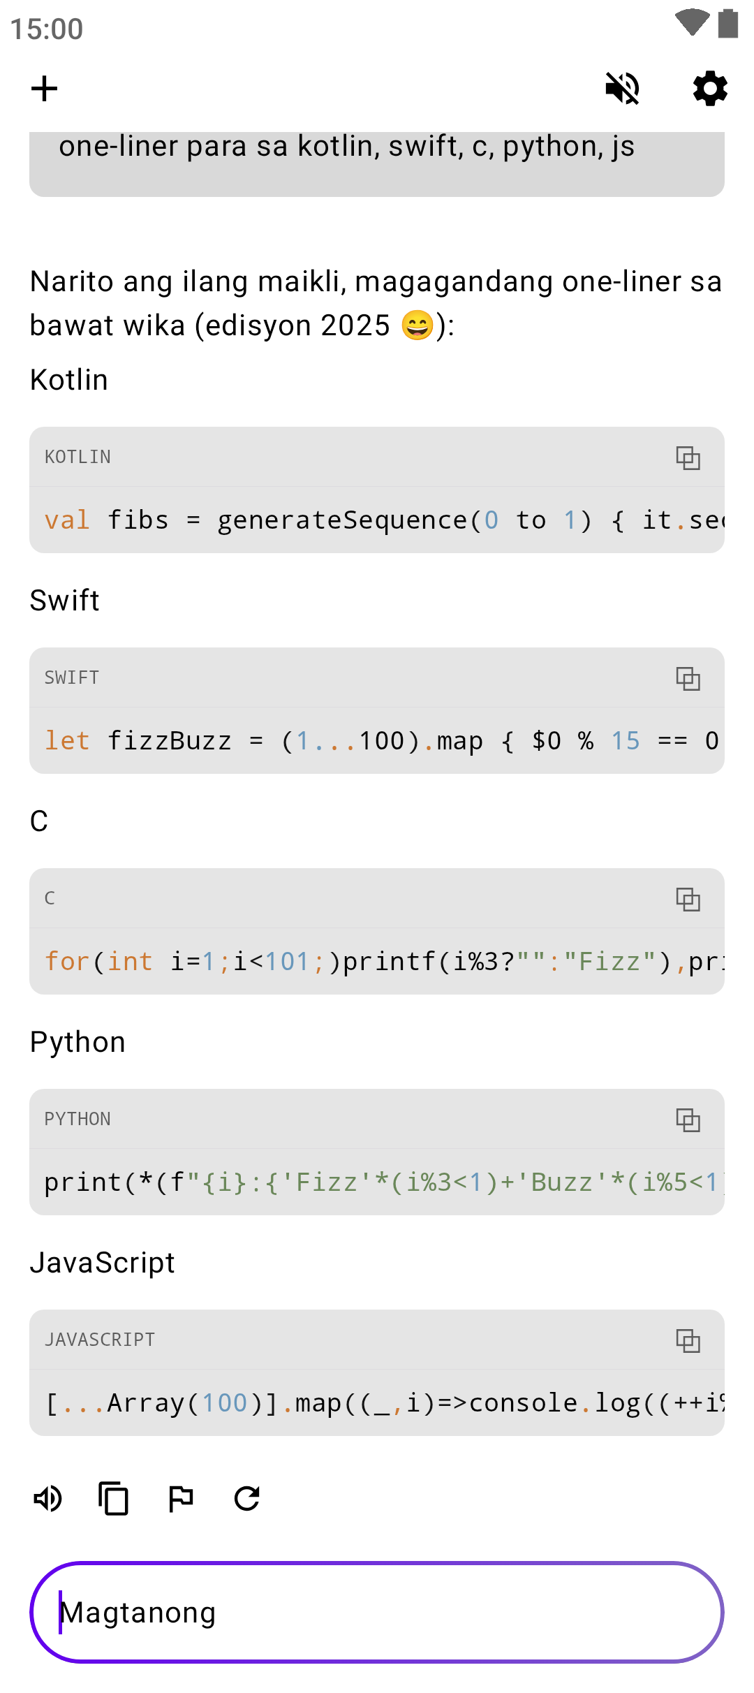Screen dimensions: 754x1693
Task: Copy the entire response message
Action: [113, 1498]
